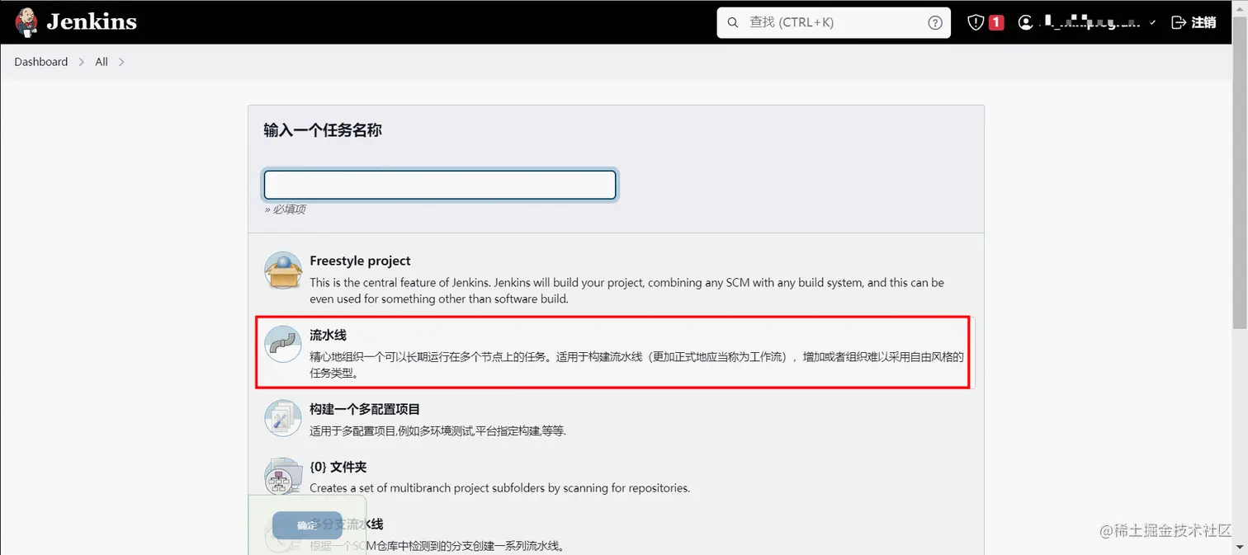Choose 构建一个多配置项目 item type
The image size is (1248, 555).
pos(616,419)
